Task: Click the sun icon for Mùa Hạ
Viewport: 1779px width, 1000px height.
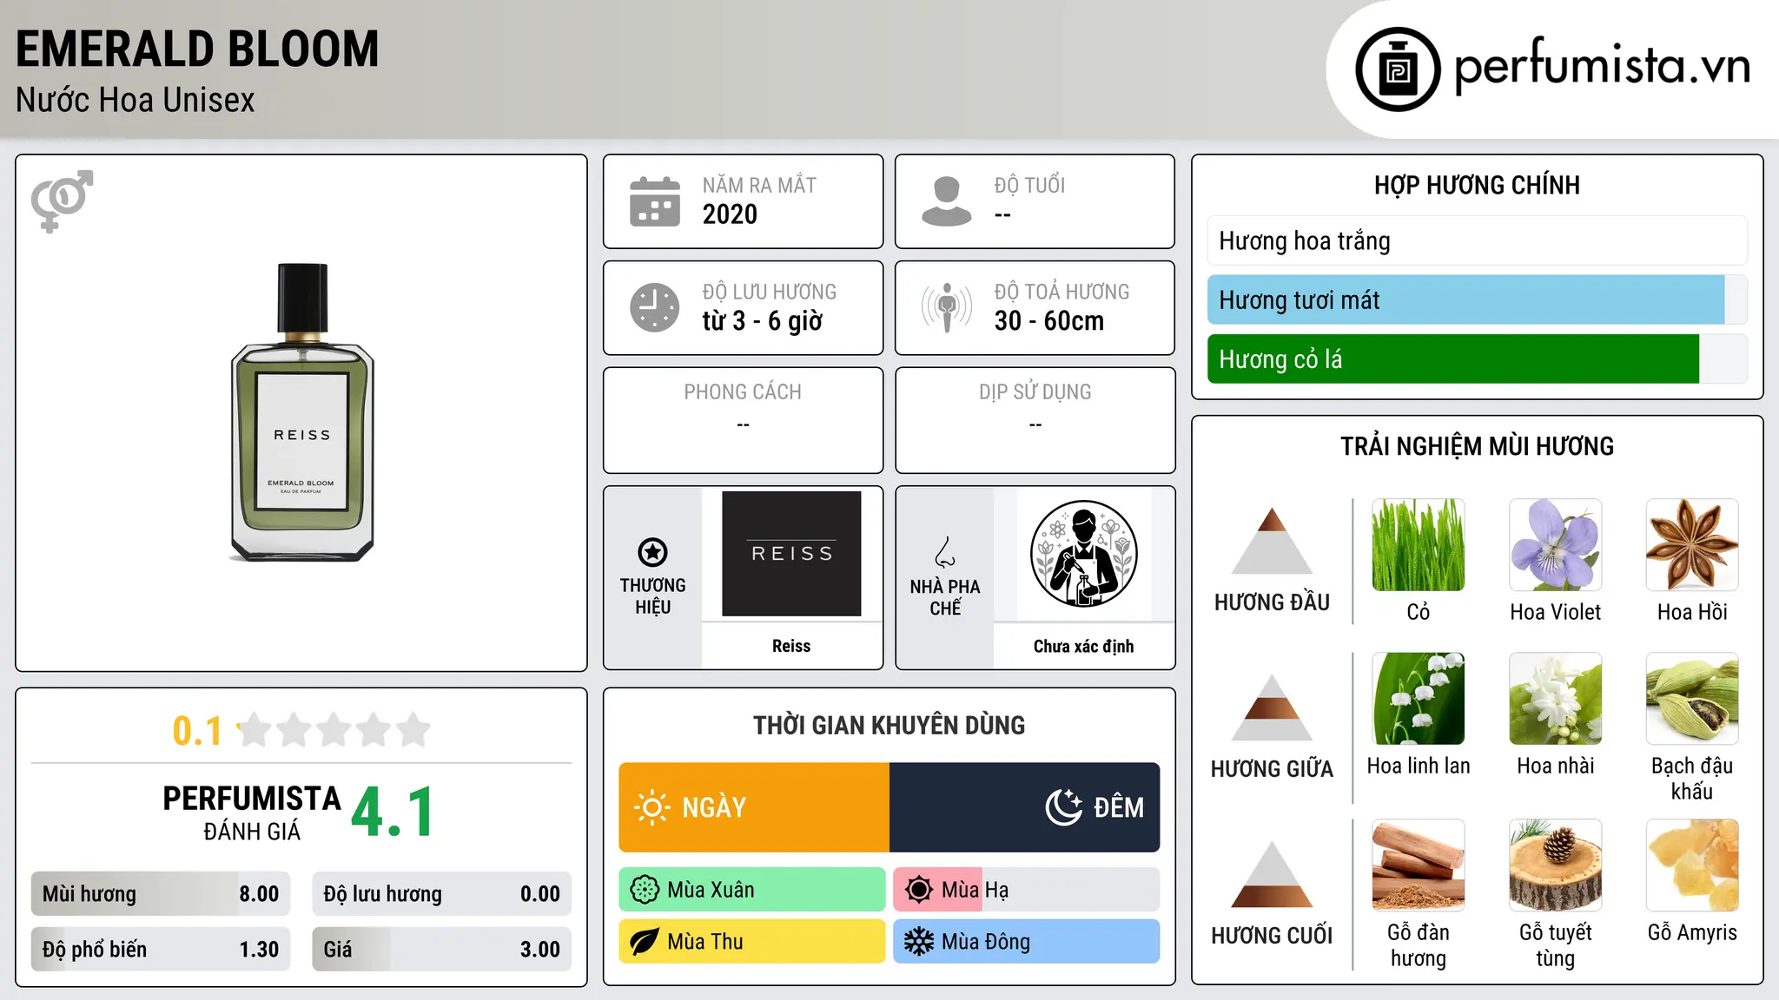Action: 919,890
